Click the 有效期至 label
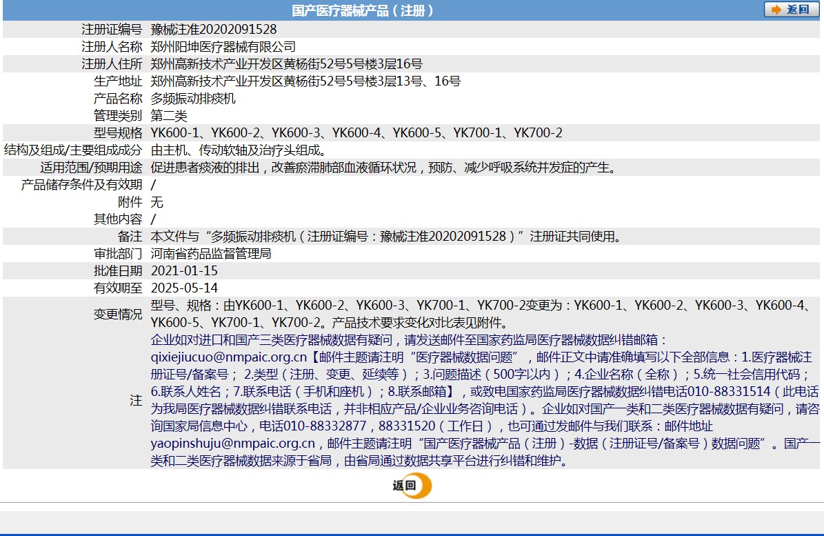Viewport: 824px width, 536px height. 118,288
